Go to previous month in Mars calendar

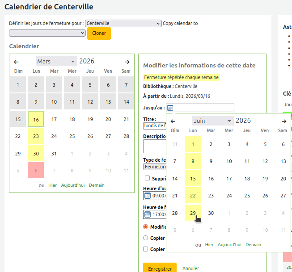coord(16,62)
